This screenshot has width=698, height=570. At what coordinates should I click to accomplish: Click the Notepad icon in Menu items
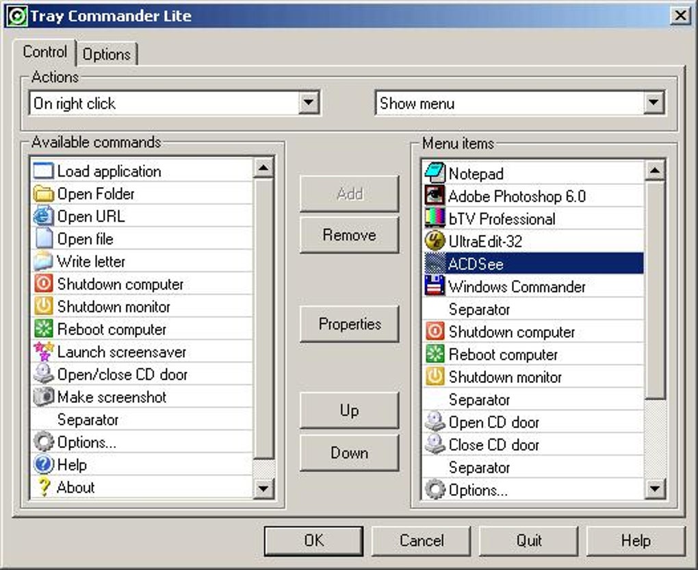tap(435, 174)
